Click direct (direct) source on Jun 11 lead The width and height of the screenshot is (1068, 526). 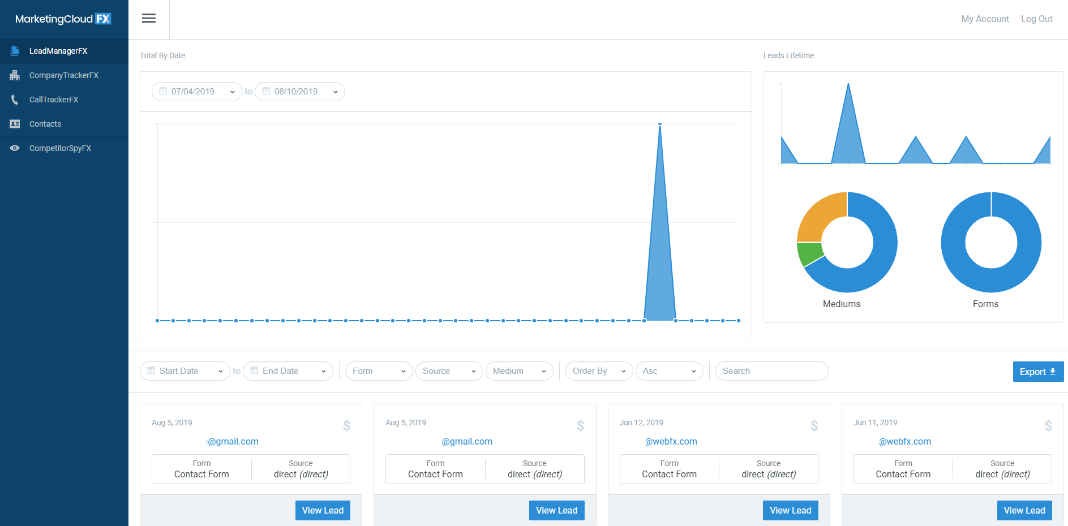[1002, 474]
